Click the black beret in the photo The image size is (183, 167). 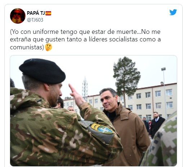[x=42, y=71]
